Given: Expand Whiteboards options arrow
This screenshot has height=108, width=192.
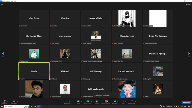Looking at the screenshot, I should coord(136,101).
